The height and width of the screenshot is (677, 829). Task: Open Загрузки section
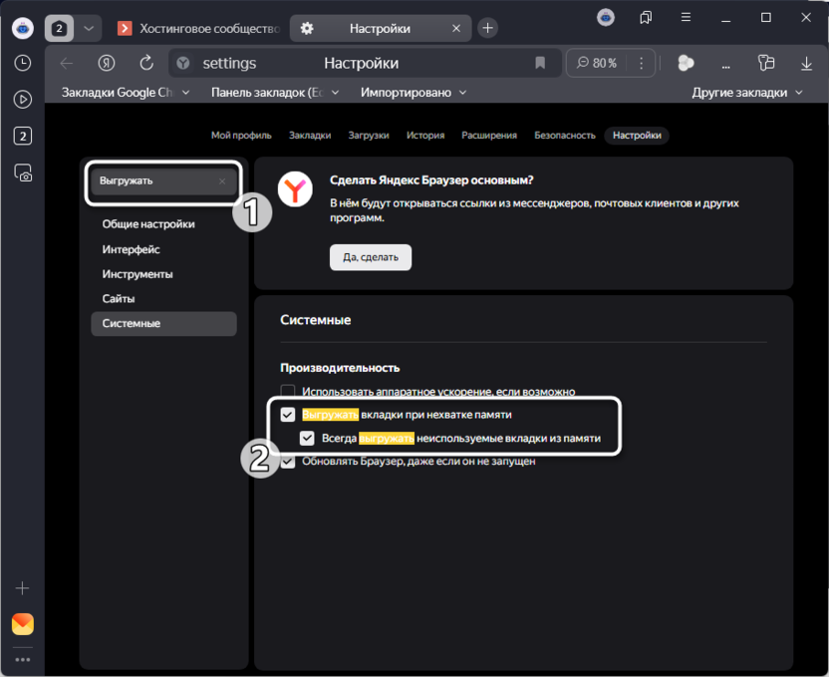click(x=369, y=136)
